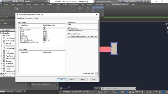The width and height of the screenshot is (168, 94).
Task: Toggle isometric drafting in status bar
Action: click(x=110, y=92)
